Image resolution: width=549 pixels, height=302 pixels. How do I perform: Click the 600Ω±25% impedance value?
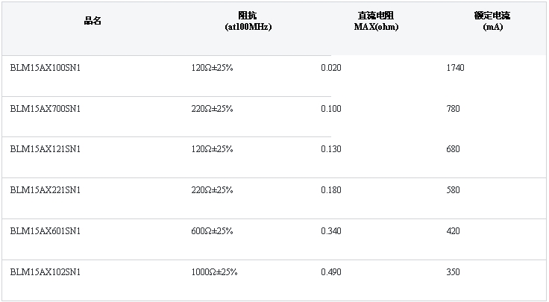pyautogui.click(x=212, y=231)
